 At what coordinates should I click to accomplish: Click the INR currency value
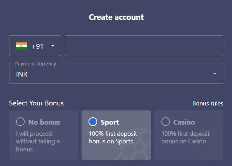pyautogui.click(x=22, y=74)
